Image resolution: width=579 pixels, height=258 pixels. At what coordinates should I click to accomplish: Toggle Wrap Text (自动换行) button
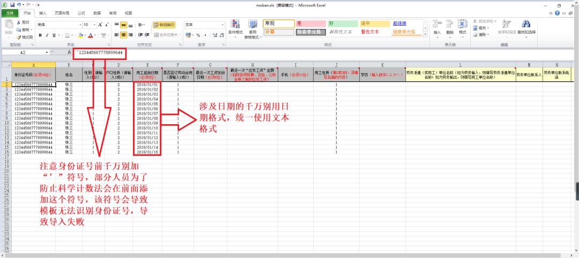coord(164,25)
